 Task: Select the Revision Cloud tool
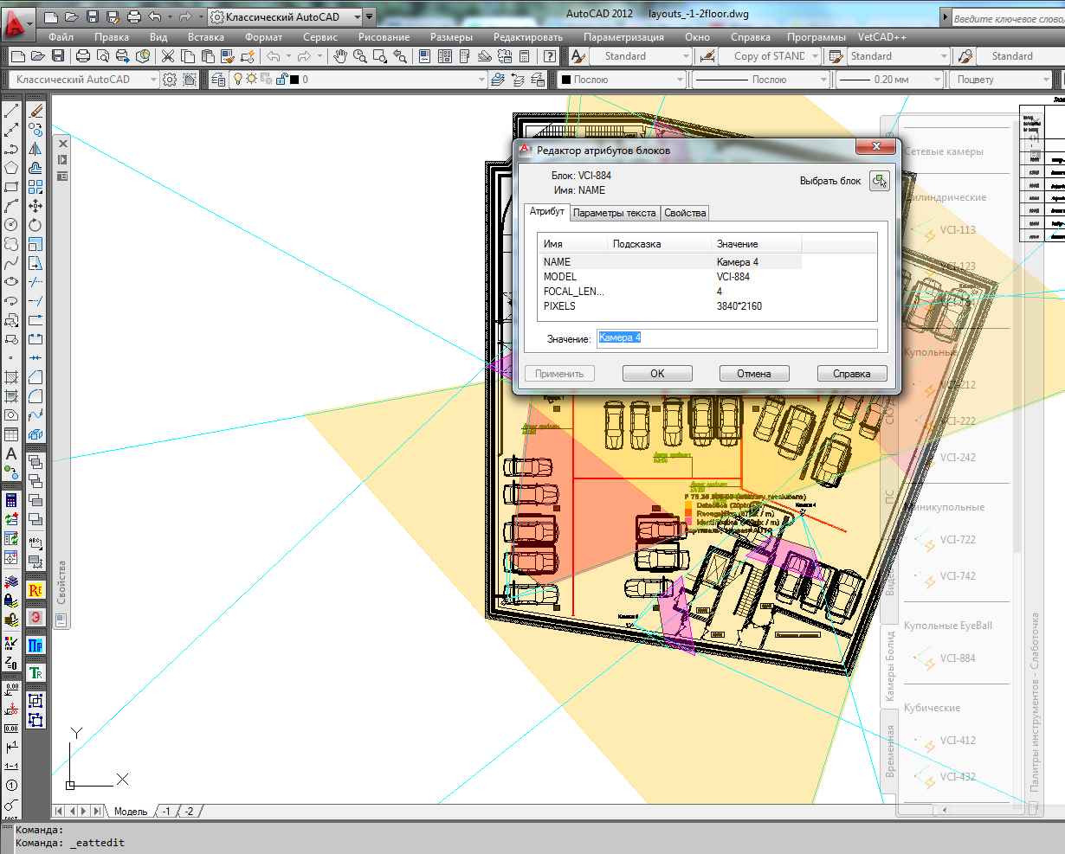(x=11, y=244)
